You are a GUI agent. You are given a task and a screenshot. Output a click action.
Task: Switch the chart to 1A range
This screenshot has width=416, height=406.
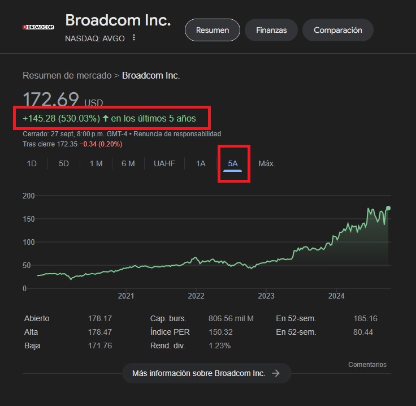[201, 164]
